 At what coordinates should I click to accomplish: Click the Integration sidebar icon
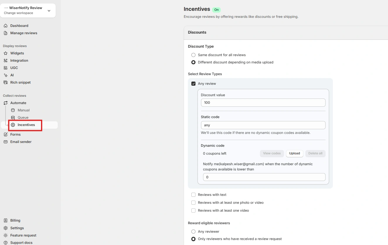coord(6,61)
